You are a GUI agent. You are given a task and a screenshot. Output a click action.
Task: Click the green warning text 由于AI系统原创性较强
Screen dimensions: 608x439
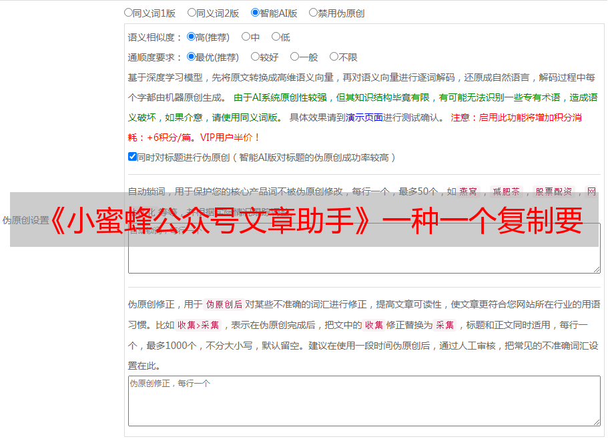[x=280, y=97]
